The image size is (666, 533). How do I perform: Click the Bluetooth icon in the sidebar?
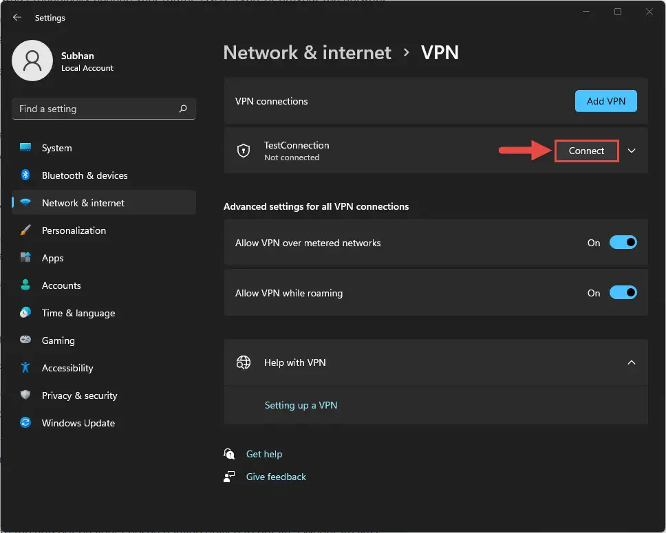(25, 175)
